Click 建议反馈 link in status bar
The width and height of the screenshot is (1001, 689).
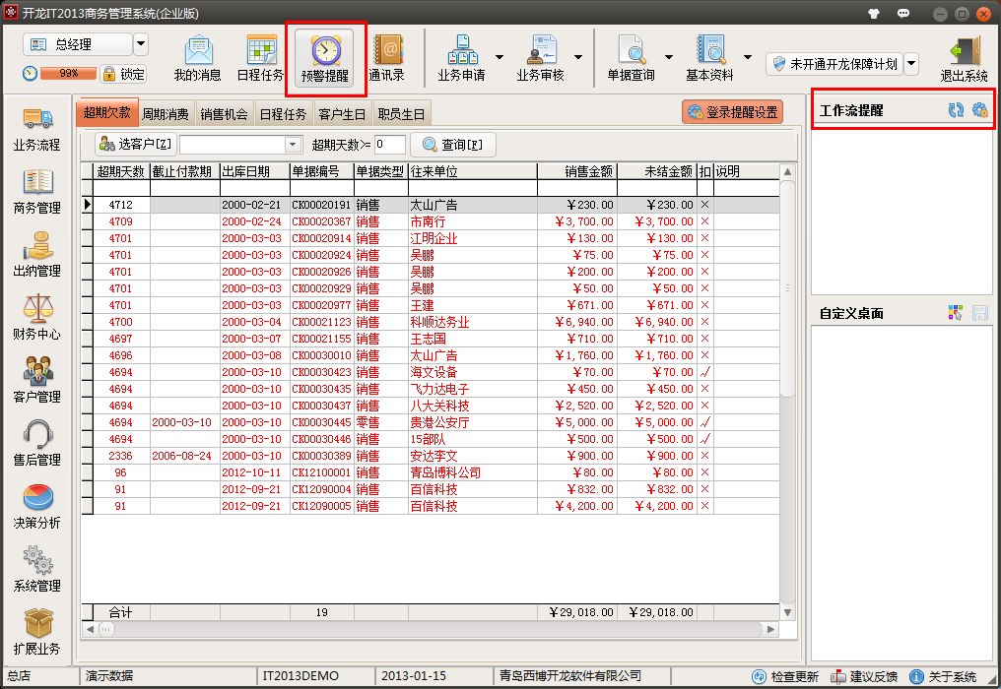pos(864,676)
